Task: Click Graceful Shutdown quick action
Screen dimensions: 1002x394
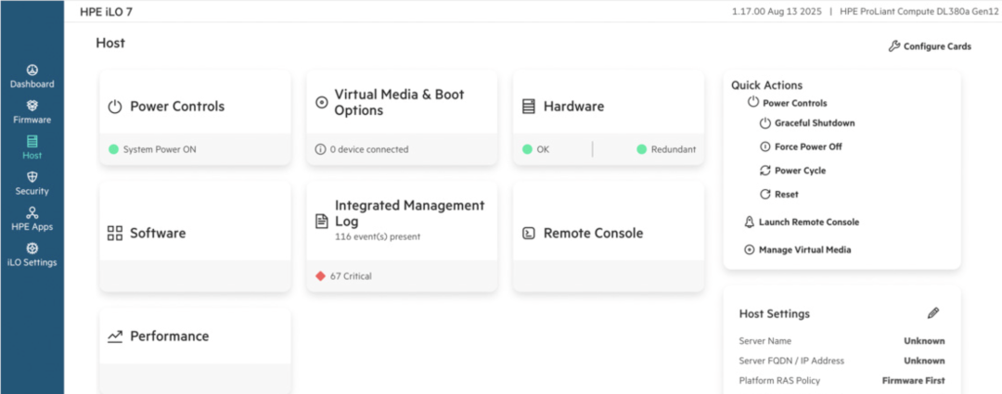Action: point(807,122)
